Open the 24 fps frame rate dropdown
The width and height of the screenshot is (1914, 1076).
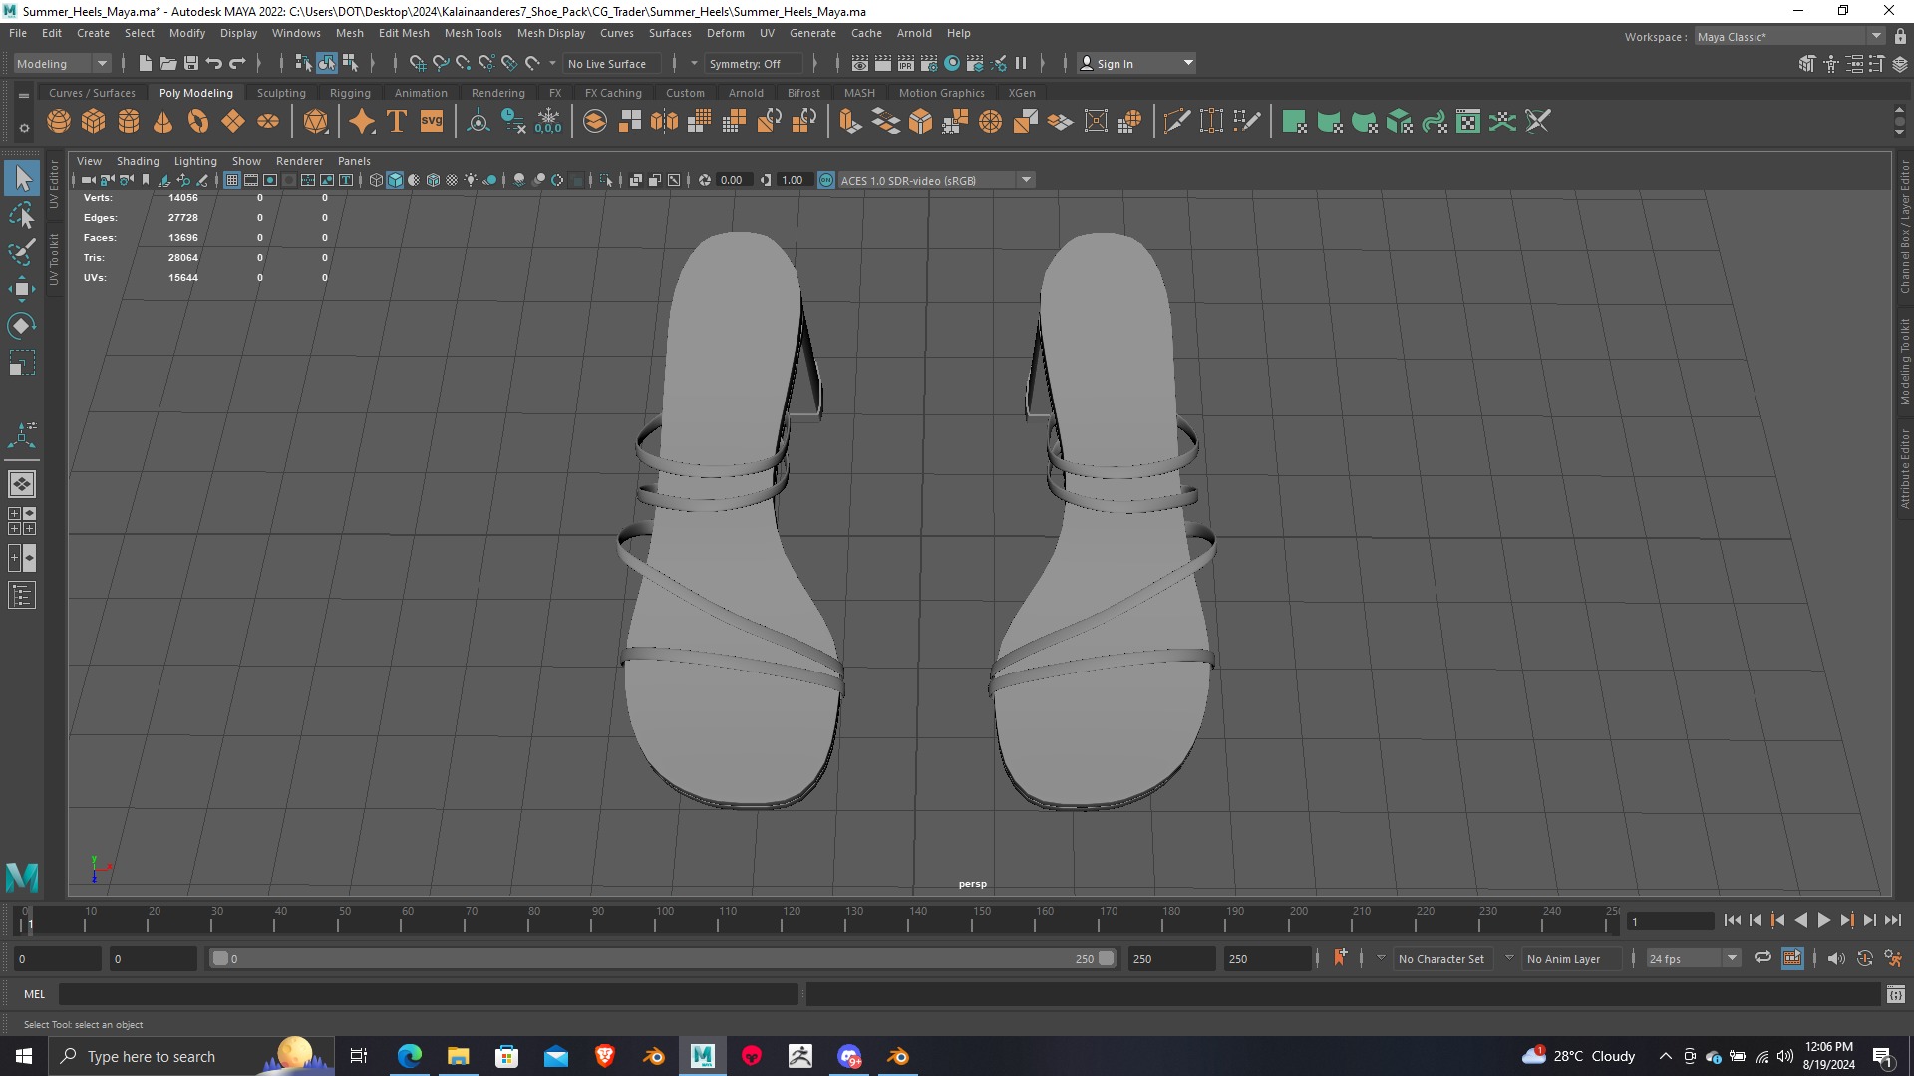(x=1693, y=958)
